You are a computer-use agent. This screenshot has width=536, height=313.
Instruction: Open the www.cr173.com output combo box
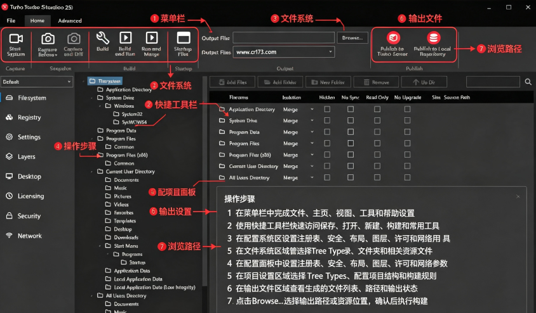[x=284, y=52]
